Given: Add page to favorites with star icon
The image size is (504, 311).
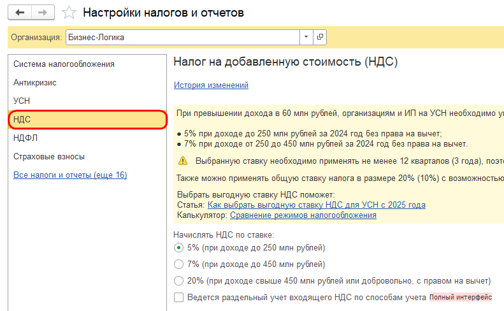Looking at the screenshot, I should tap(69, 13).
